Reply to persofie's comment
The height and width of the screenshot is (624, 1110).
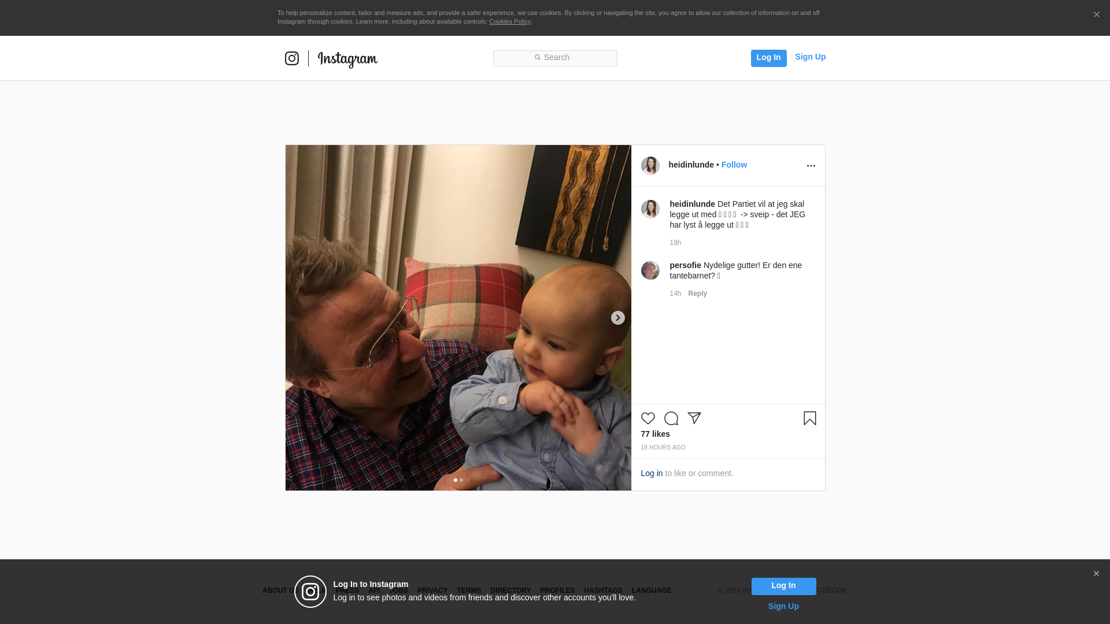click(698, 294)
